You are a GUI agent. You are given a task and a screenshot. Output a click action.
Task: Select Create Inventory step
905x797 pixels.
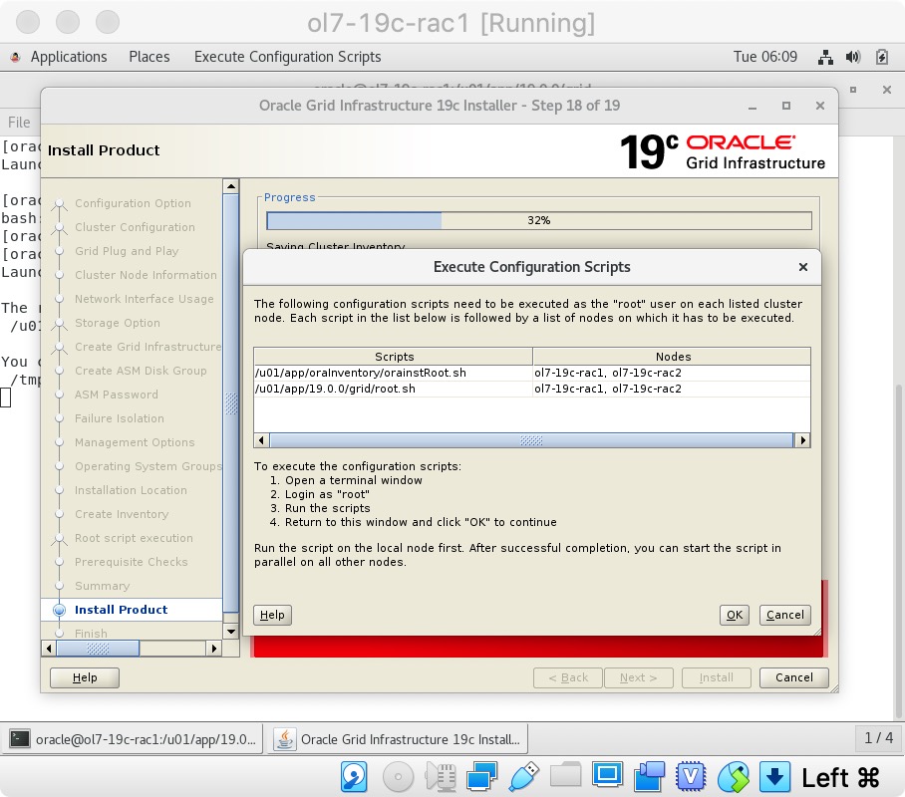pos(122,514)
